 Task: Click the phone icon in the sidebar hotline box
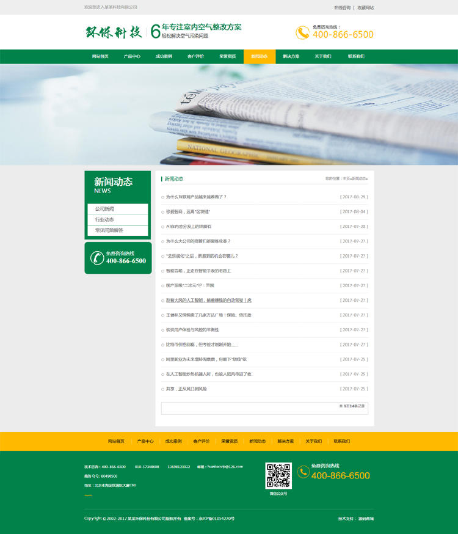(x=97, y=258)
